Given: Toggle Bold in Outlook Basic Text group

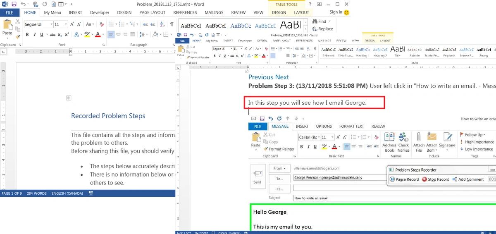Looking at the screenshot, I should pos(302,146).
